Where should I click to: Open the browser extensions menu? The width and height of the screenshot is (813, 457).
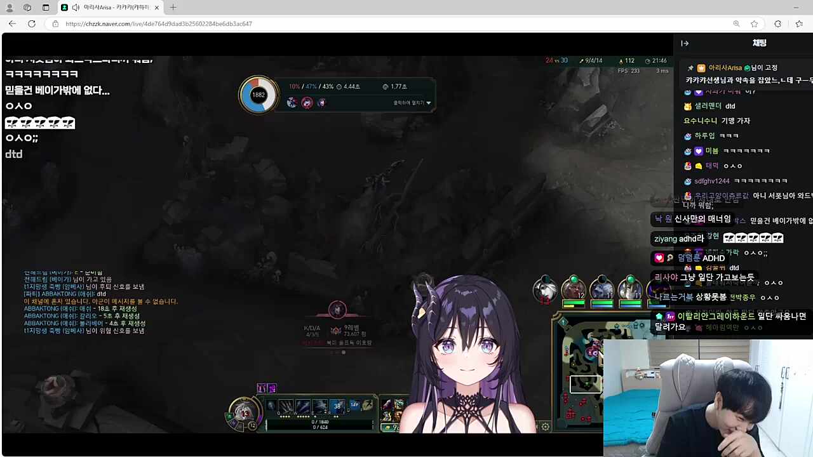click(x=777, y=23)
